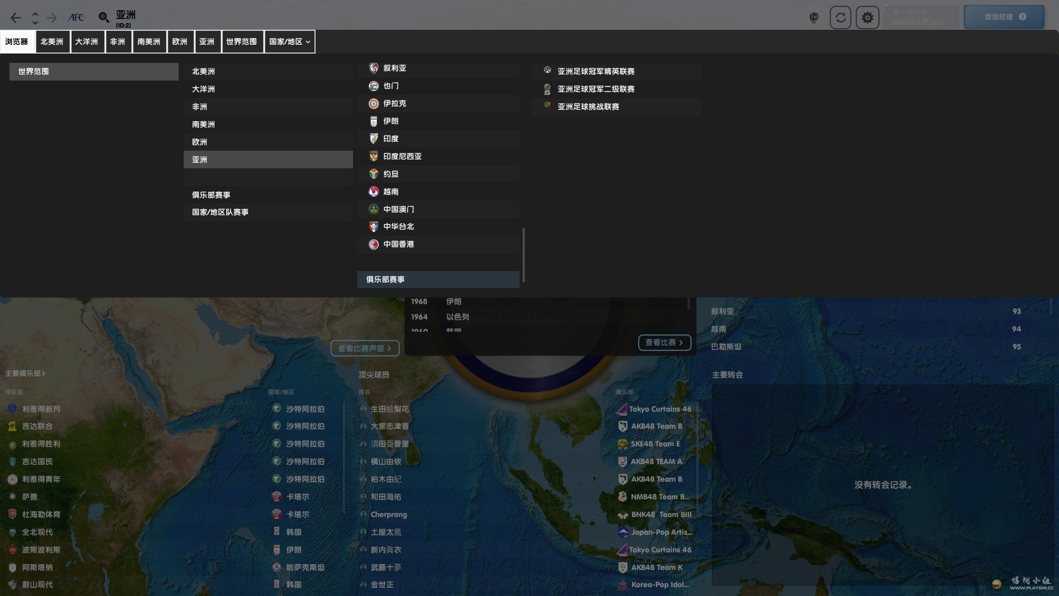Open club BNK48 Team BIII

pyautogui.click(x=661, y=514)
